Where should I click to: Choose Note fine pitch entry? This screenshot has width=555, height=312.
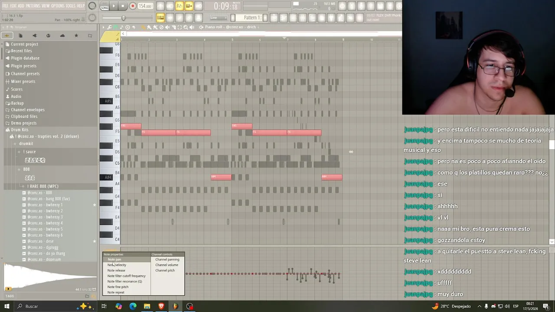point(118,287)
